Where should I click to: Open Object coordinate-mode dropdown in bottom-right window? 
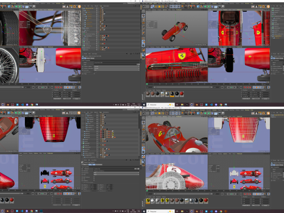tap(246, 205)
